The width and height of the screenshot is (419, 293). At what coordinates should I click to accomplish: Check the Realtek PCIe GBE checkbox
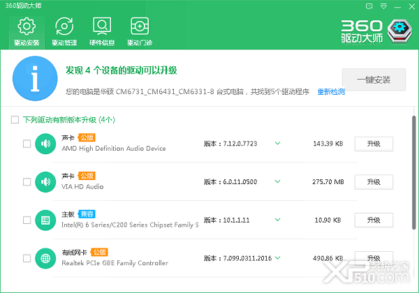click(27, 258)
